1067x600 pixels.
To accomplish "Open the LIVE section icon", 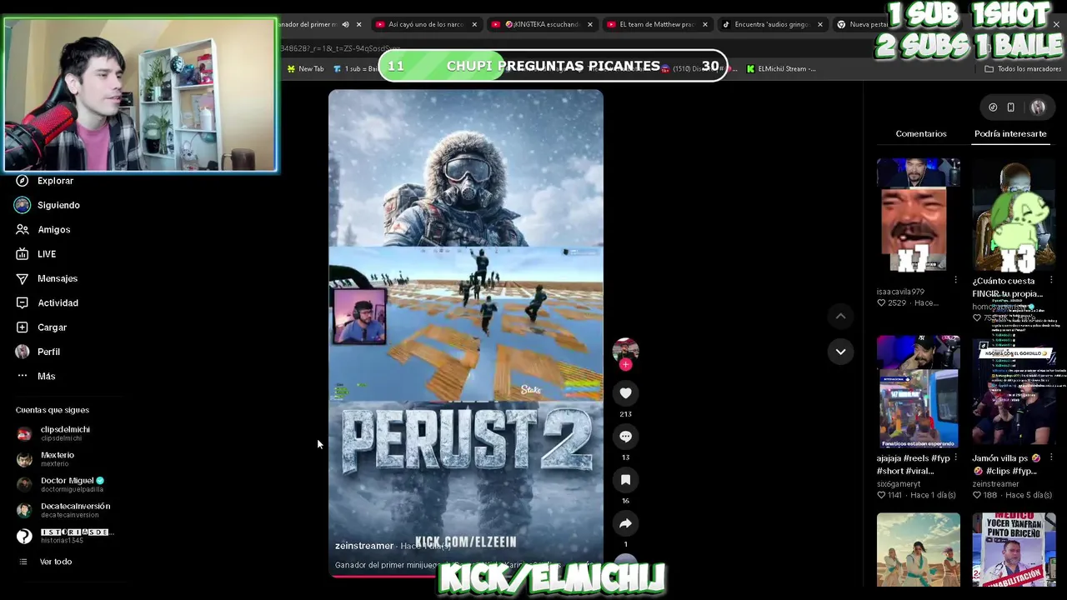I will click(23, 254).
